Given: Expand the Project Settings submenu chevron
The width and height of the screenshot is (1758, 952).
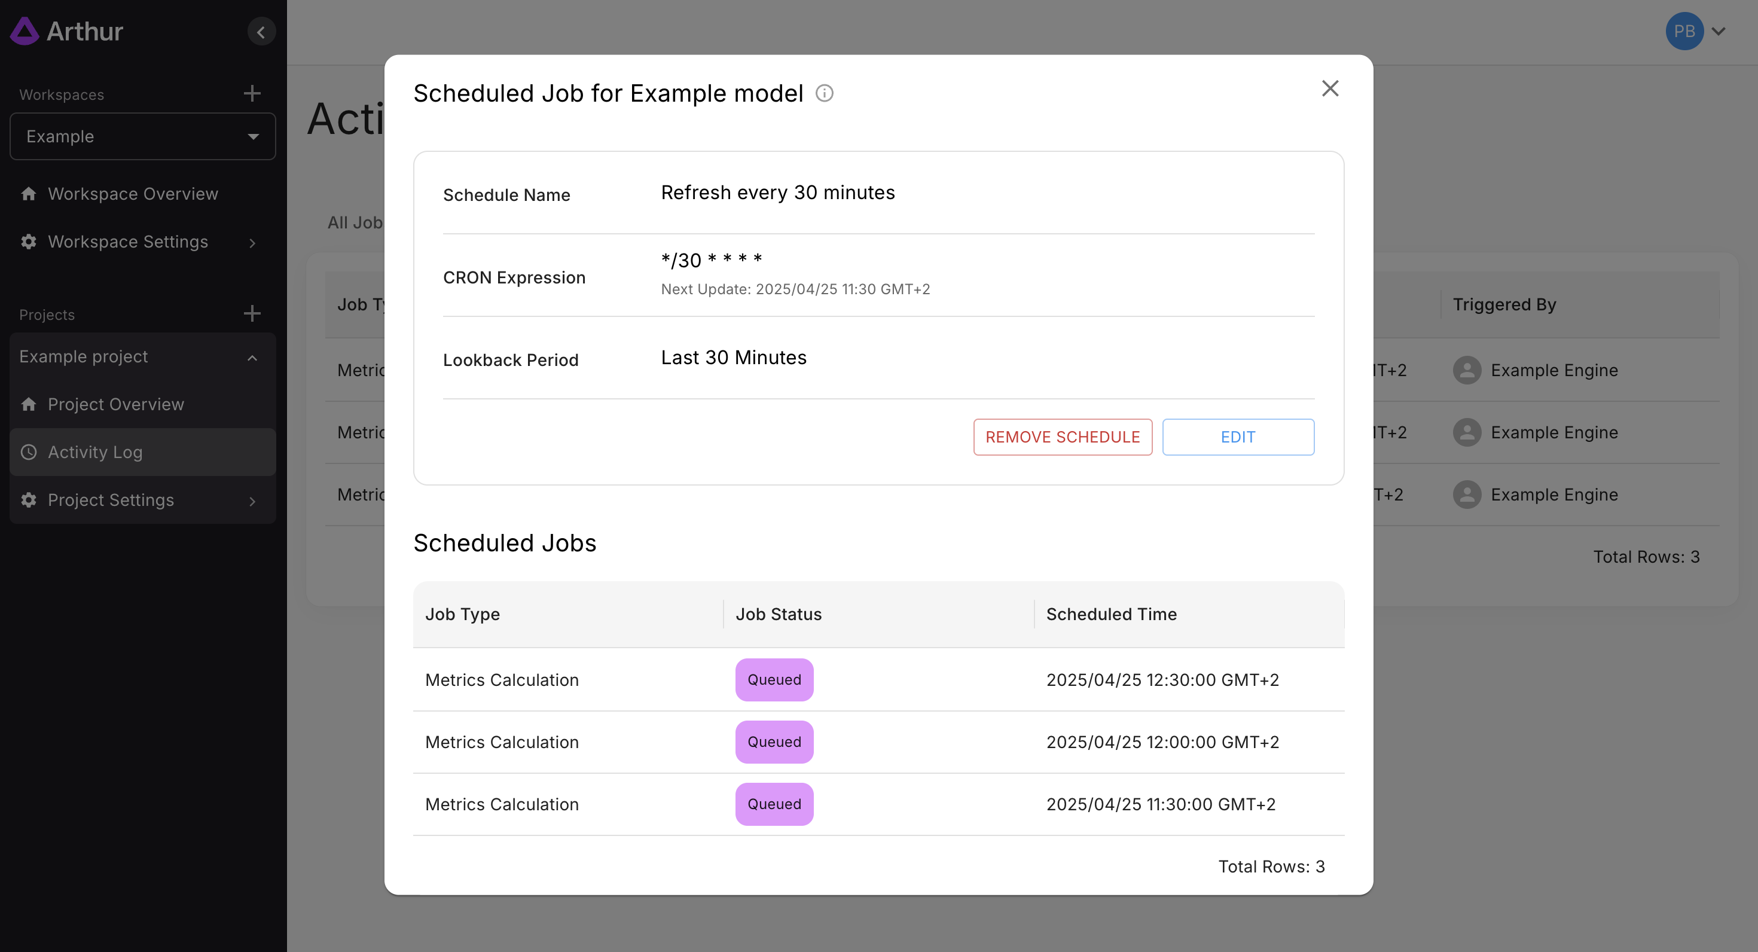Looking at the screenshot, I should (252, 501).
